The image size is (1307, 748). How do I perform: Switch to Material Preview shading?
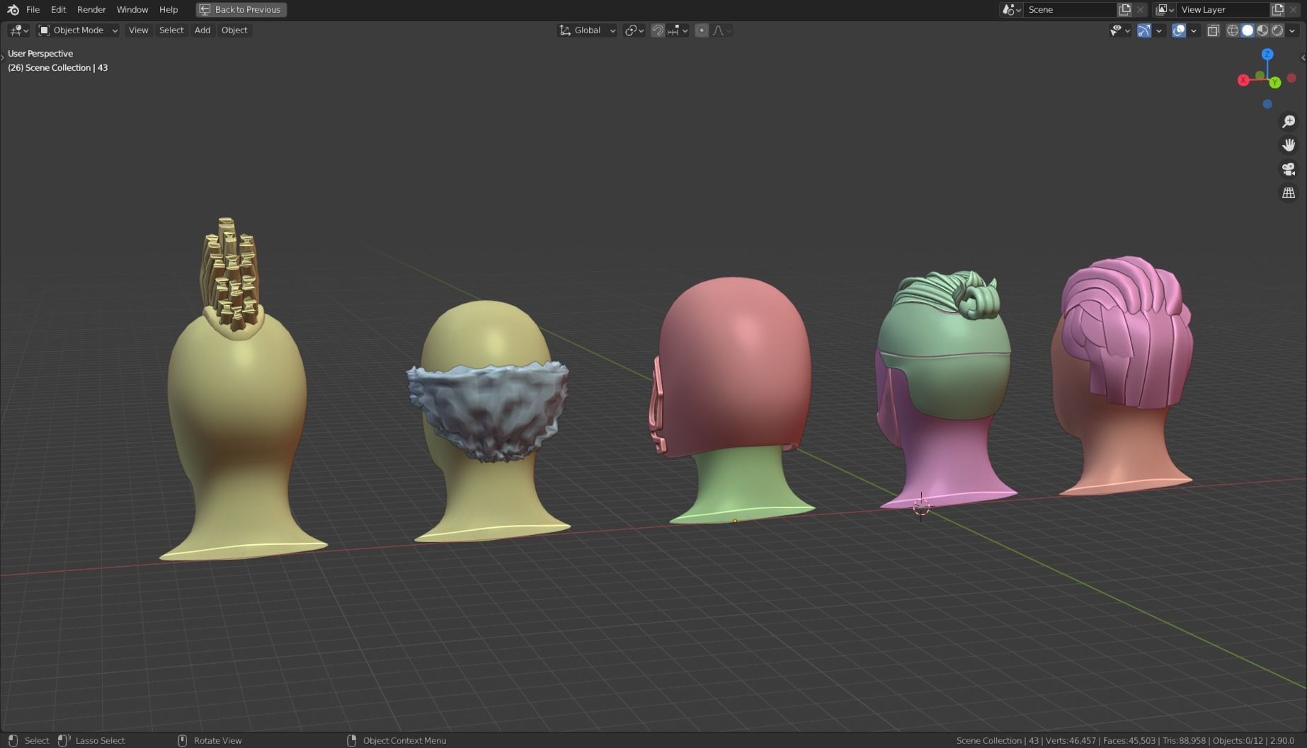coord(1262,30)
